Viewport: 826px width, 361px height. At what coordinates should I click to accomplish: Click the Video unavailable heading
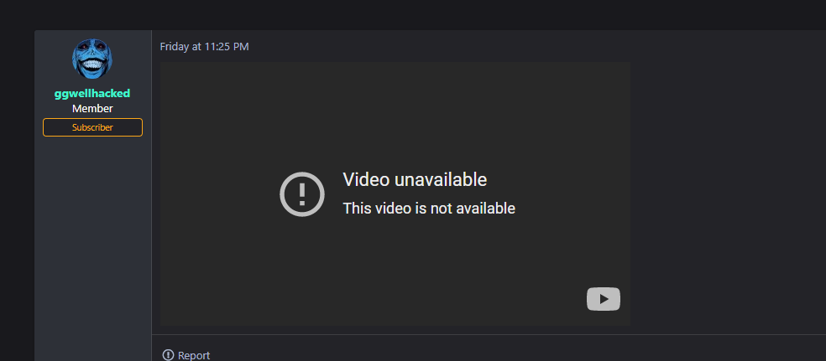pos(415,180)
